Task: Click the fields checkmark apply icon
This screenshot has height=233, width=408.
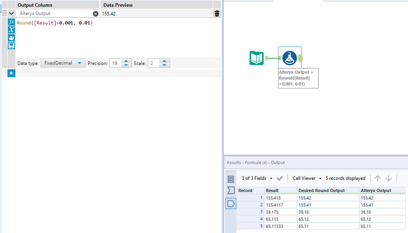Action: 280,178
